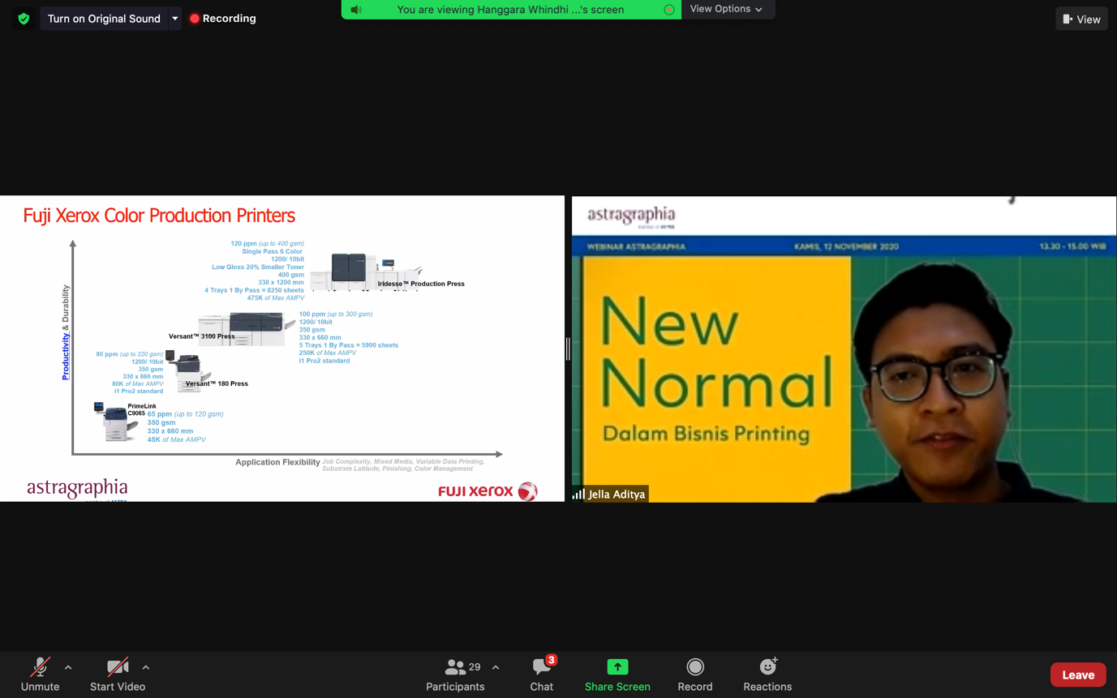Click the Record button

pyautogui.click(x=695, y=674)
